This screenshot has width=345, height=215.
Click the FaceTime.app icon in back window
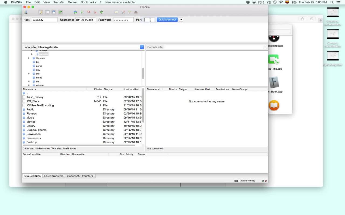click(274, 60)
